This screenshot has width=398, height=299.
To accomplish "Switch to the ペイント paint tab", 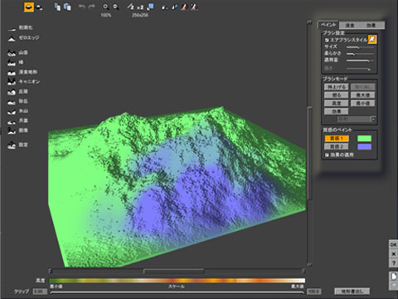I will pos(328,25).
